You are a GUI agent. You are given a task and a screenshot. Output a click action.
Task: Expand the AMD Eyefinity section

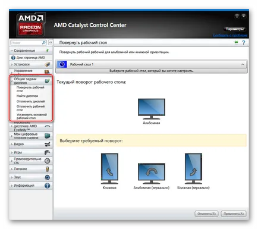coord(12,126)
